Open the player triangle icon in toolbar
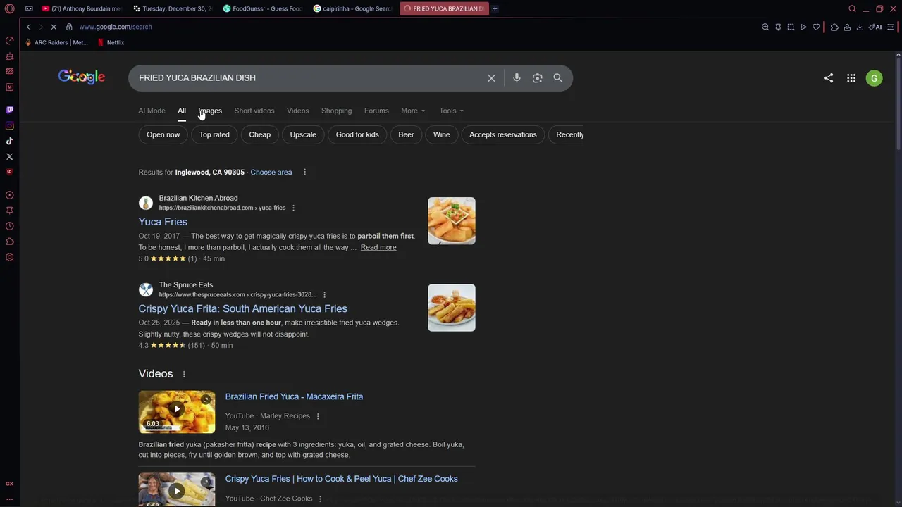 [x=803, y=27]
